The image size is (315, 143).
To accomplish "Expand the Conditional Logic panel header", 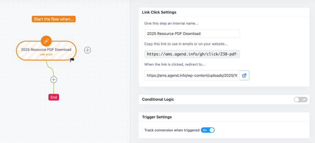I will tap(158, 100).
